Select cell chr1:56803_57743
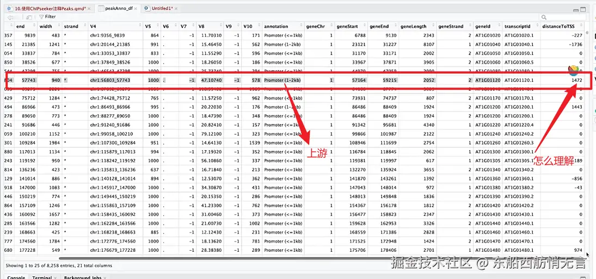Viewport: 596px width, 279px height. tap(110, 80)
